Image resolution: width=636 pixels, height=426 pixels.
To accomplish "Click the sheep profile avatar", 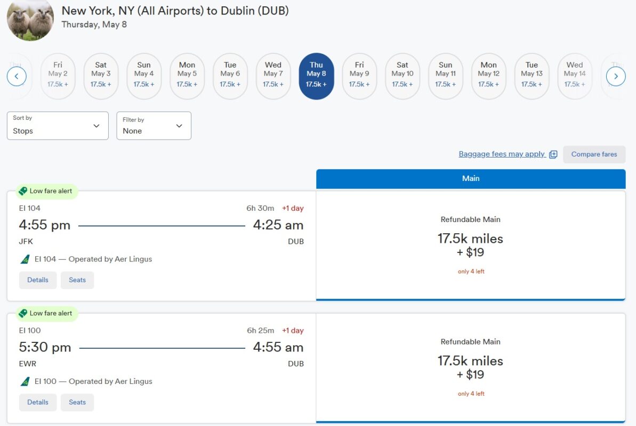I will pos(30,20).
